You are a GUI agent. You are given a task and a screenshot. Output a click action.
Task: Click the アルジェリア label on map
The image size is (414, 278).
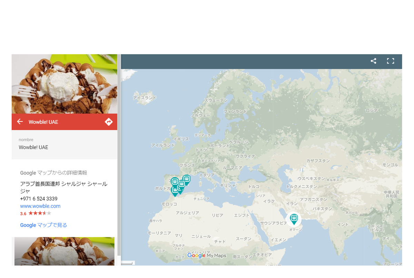(187, 213)
